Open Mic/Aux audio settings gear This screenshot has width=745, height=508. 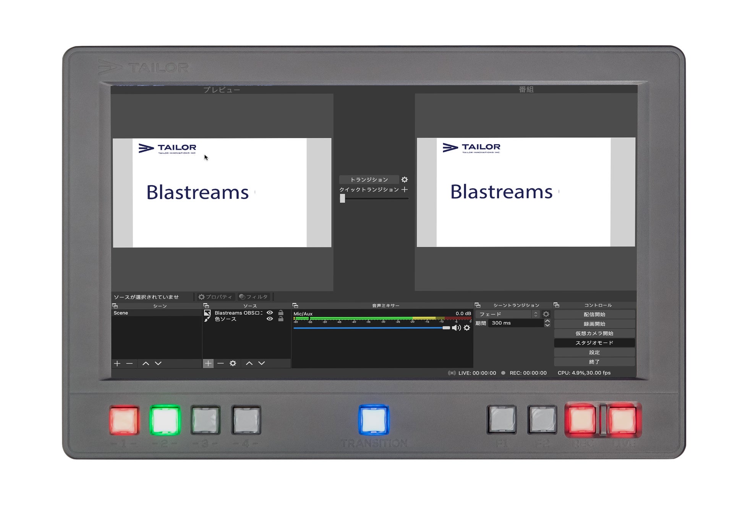pyautogui.click(x=467, y=328)
